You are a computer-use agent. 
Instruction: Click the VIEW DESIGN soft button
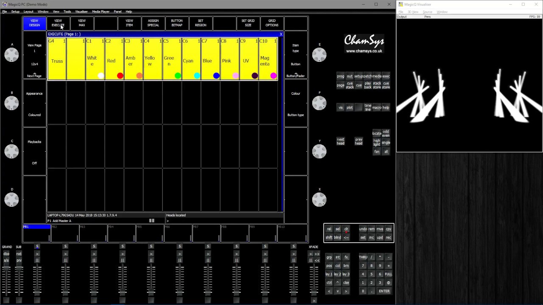point(34,23)
